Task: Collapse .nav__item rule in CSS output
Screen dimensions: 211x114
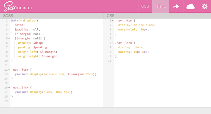Action: [113, 21]
